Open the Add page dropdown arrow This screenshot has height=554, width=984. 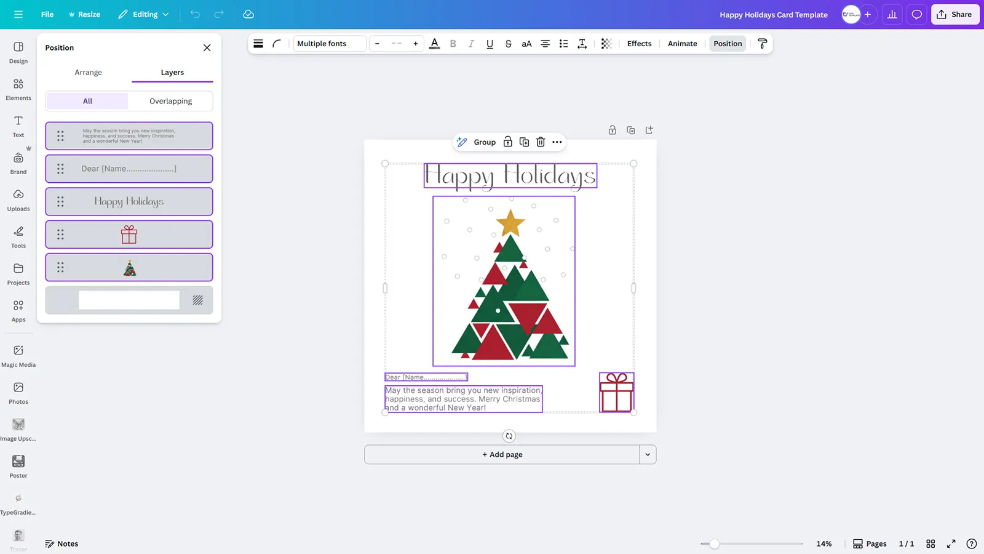pos(647,454)
